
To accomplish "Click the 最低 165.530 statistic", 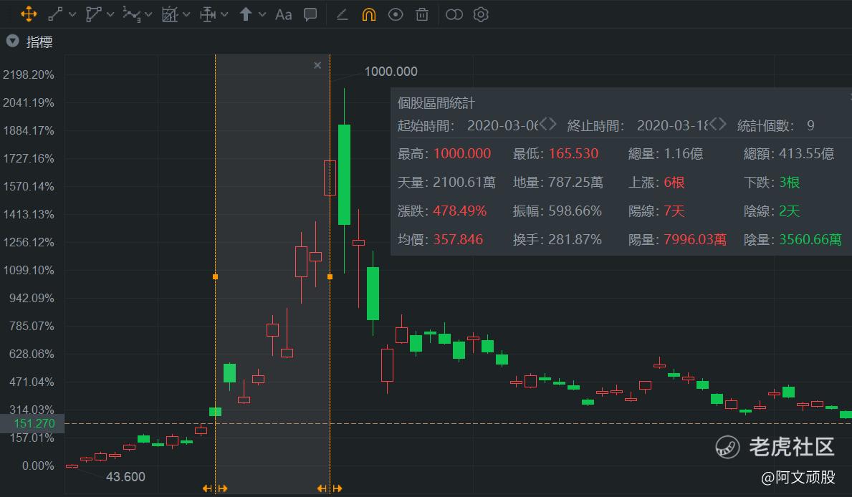I will tap(555, 154).
